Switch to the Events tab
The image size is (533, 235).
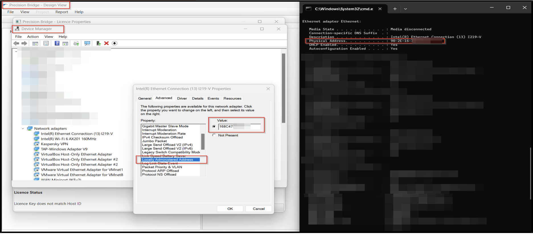click(213, 98)
